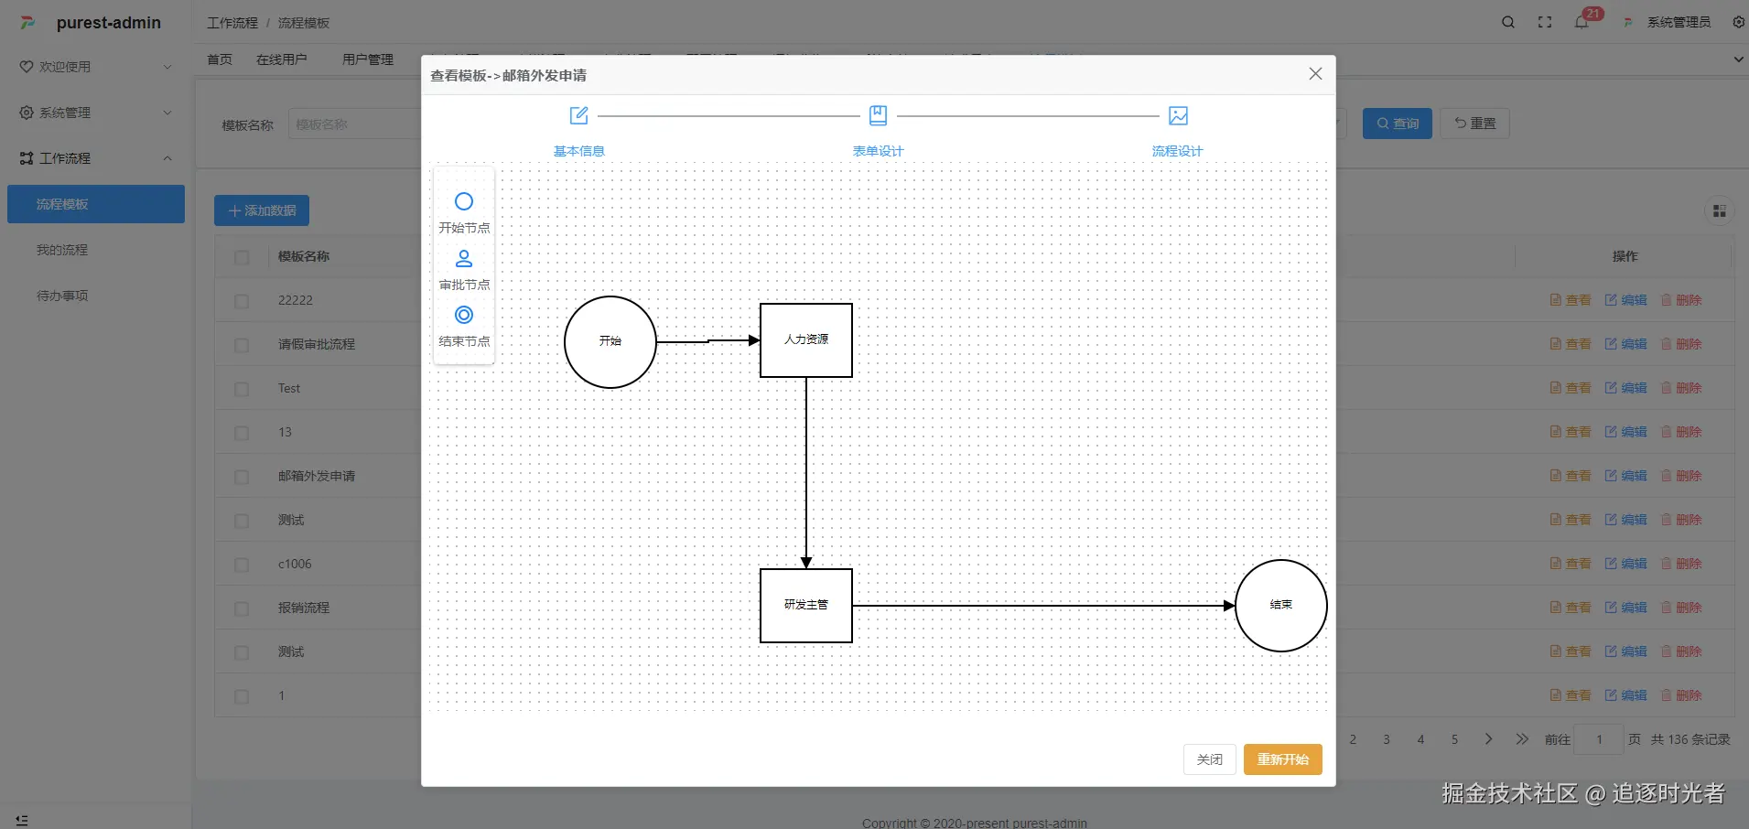
Task: Open the table column settings icon
Action: pos(1720,211)
